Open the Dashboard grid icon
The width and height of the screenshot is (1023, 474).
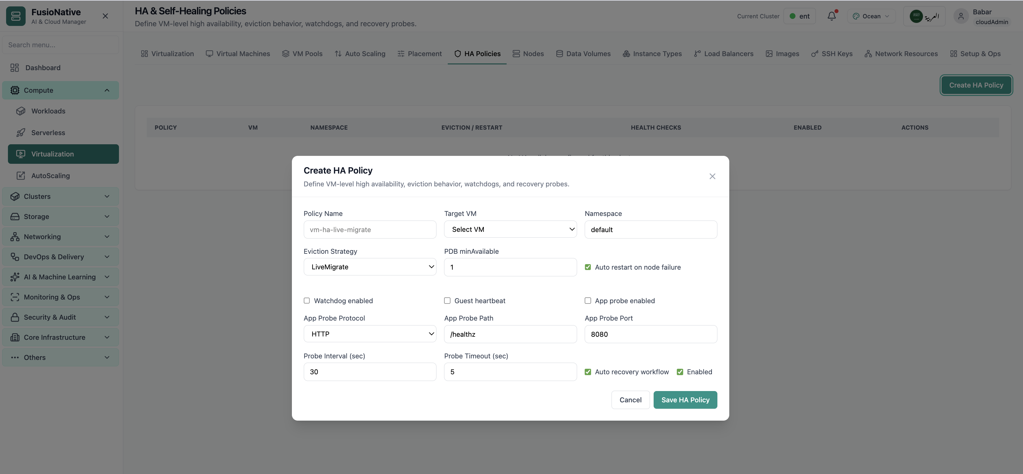(15, 68)
